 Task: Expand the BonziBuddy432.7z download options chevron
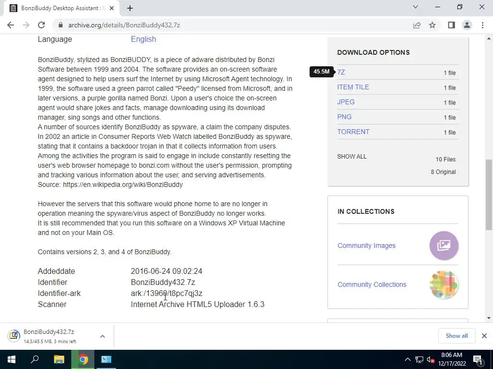pyautogui.click(x=103, y=336)
